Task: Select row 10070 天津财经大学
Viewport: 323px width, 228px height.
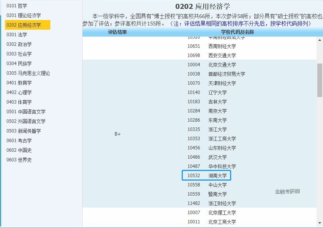Action: tap(212, 83)
